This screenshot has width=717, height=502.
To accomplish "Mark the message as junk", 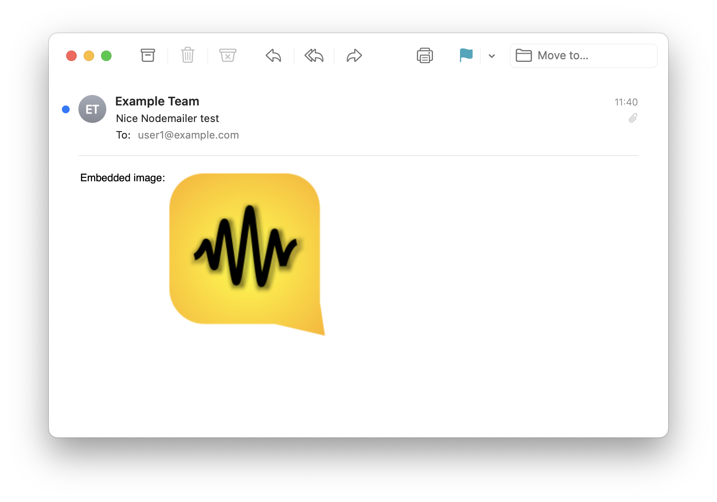I will 228,55.
